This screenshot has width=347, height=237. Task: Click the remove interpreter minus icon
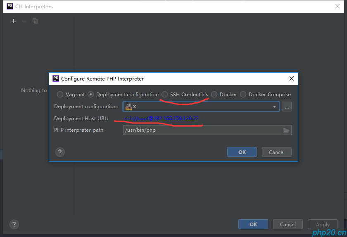pos(24,21)
